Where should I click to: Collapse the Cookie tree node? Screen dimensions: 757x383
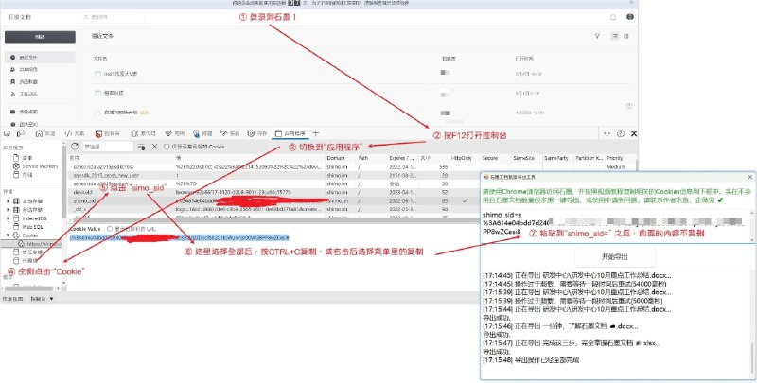click(9, 235)
